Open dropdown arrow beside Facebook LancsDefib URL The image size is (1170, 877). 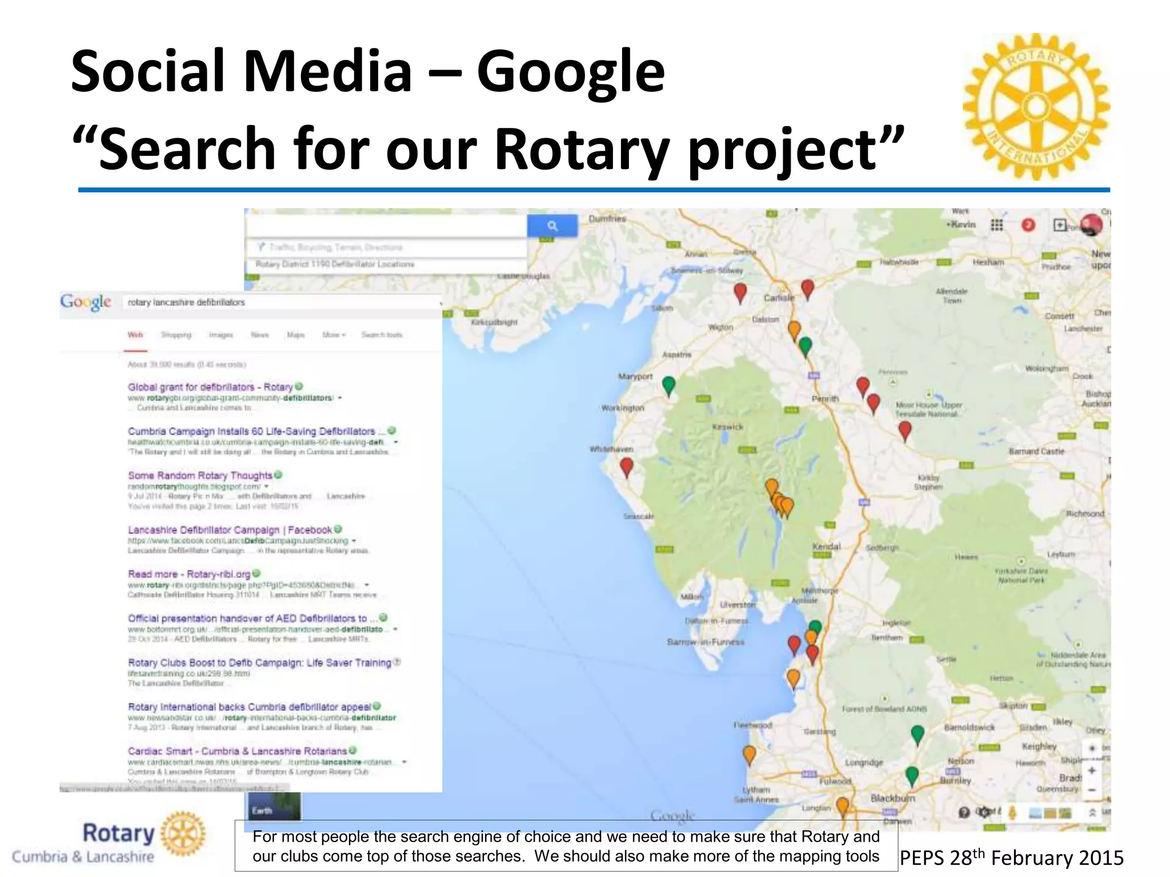354,541
